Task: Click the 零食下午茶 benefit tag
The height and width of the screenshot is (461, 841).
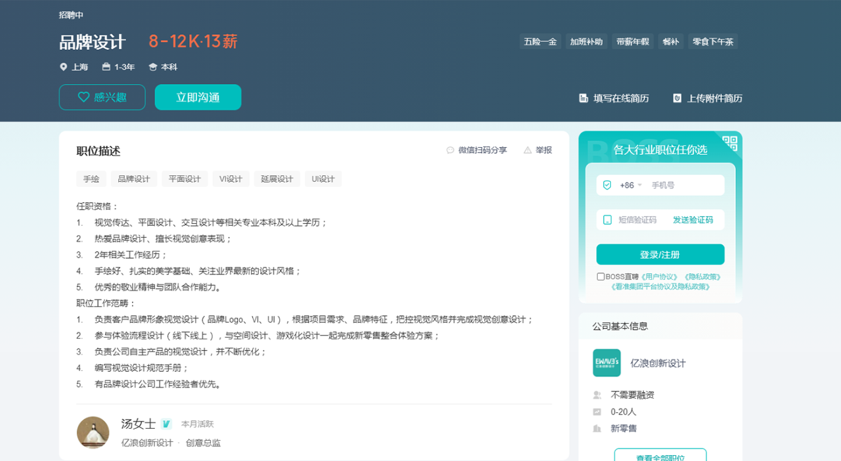Action: point(713,42)
